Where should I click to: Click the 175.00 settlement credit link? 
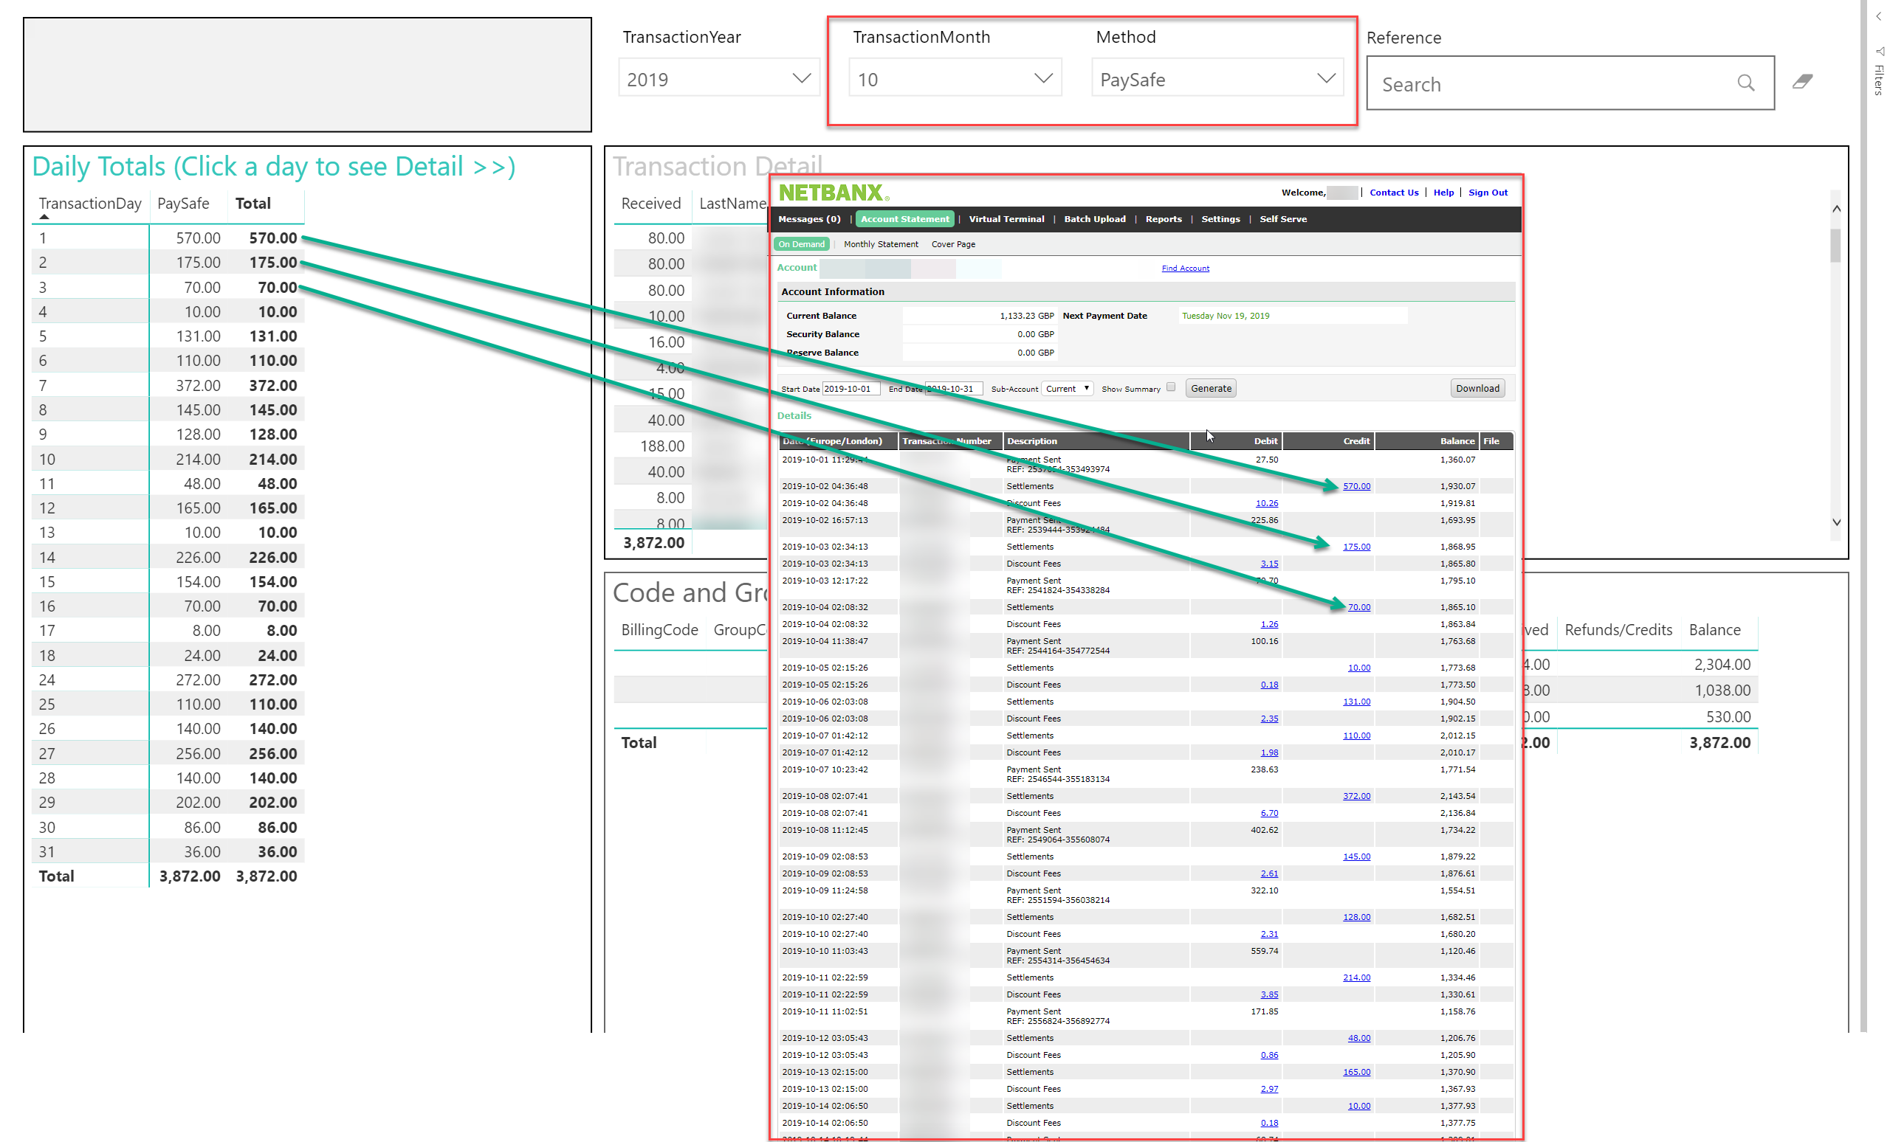[x=1356, y=547]
